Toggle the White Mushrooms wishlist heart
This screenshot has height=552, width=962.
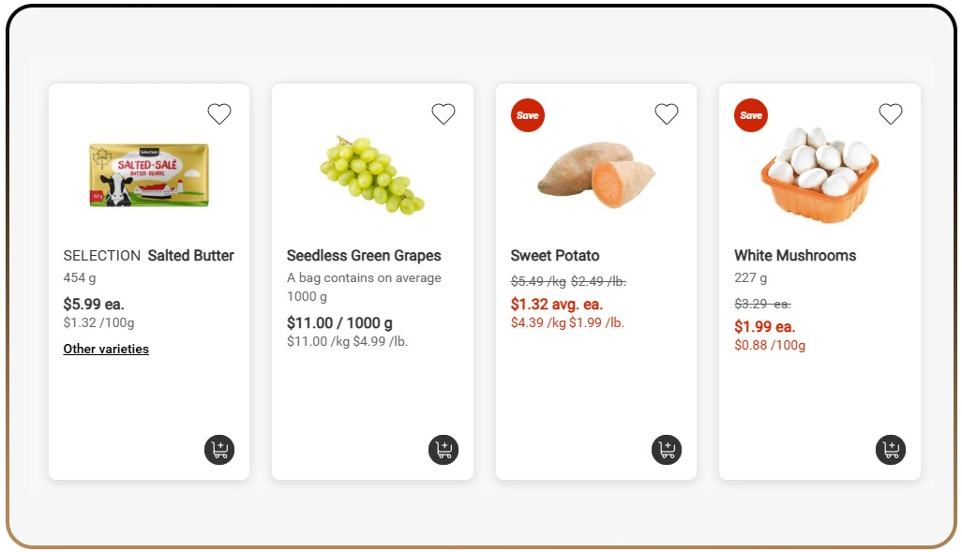(891, 113)
